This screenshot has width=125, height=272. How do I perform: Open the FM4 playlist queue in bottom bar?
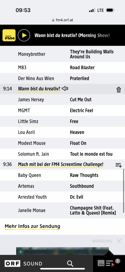(109, 263)
